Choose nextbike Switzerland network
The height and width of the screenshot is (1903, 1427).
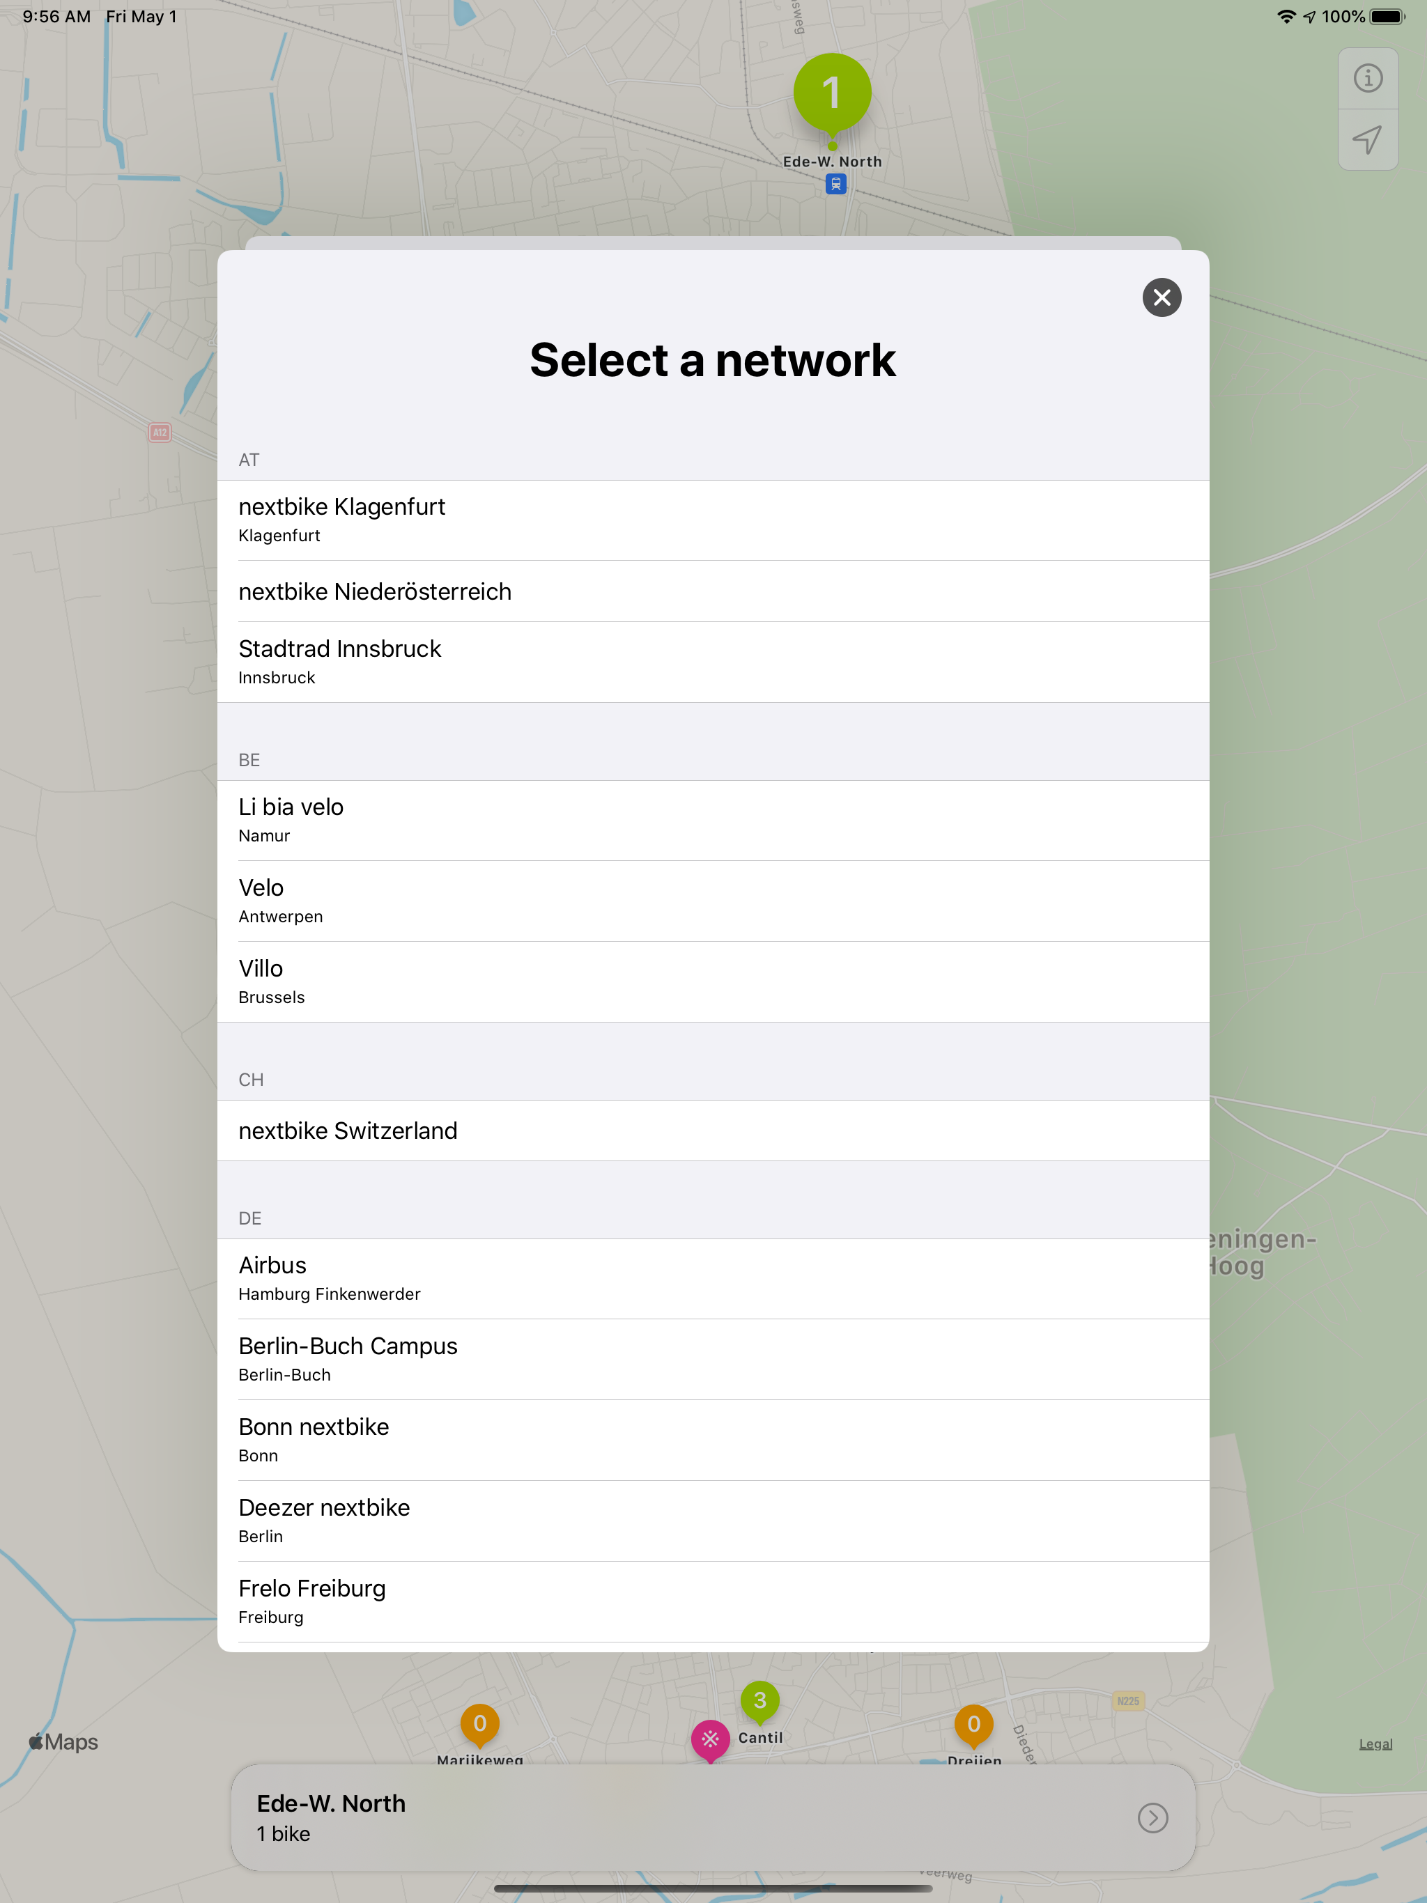click(x=713, y=1131)
